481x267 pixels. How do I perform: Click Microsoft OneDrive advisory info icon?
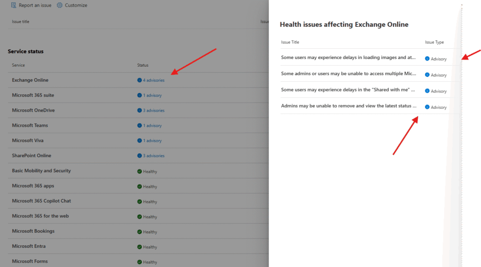click(x=140, y=110)
